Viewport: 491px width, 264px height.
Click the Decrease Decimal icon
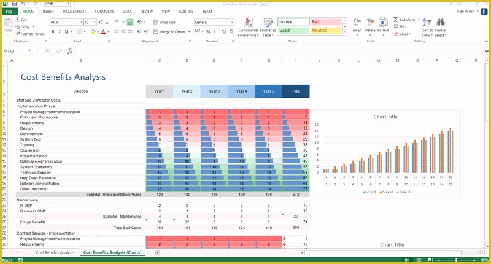pyautogui.click(x=231, y=32)
